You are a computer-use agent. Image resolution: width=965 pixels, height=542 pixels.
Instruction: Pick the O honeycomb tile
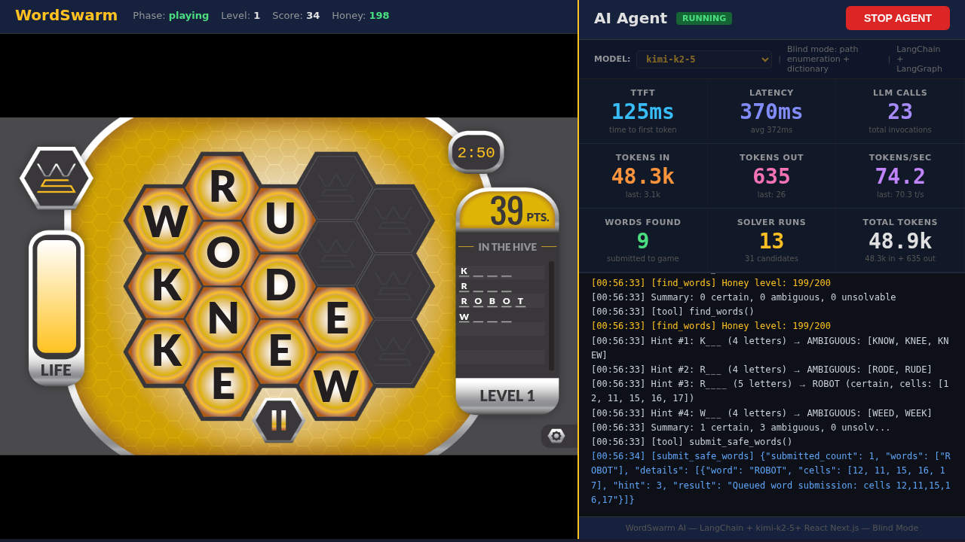click(x=222, y=253)
